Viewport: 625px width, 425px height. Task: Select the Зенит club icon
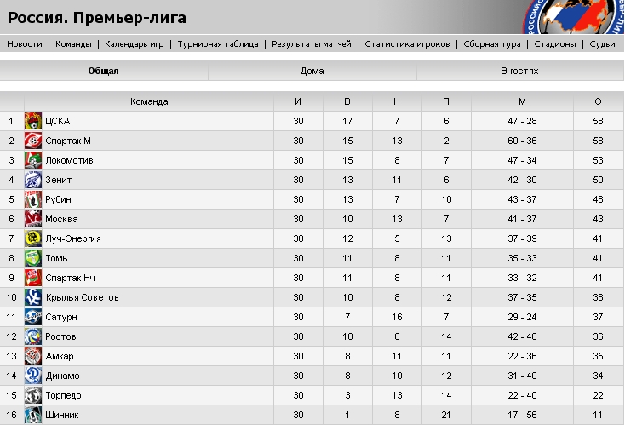[x=33, y=180]
